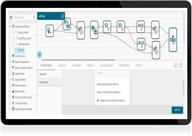Click the edit pencil icon on wtfinal header
Image resolution: width=192 pixels, height=136 pixels.
(x=62, y=16)
